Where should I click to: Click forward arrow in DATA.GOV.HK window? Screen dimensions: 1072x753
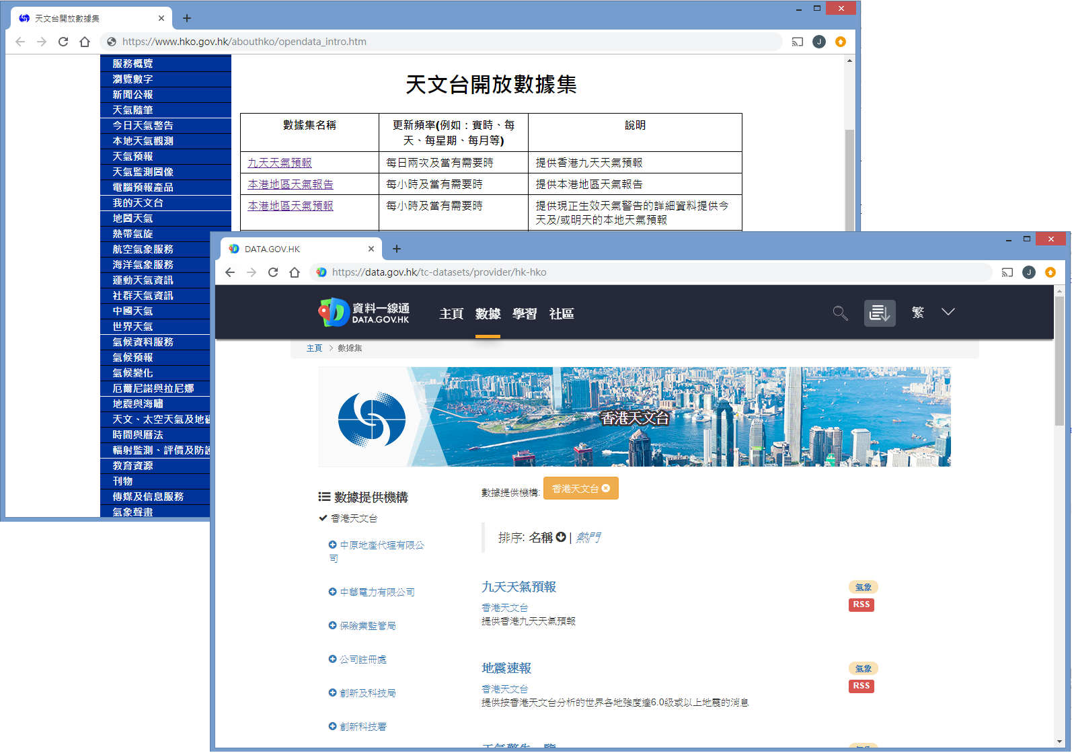click(252, 272)
